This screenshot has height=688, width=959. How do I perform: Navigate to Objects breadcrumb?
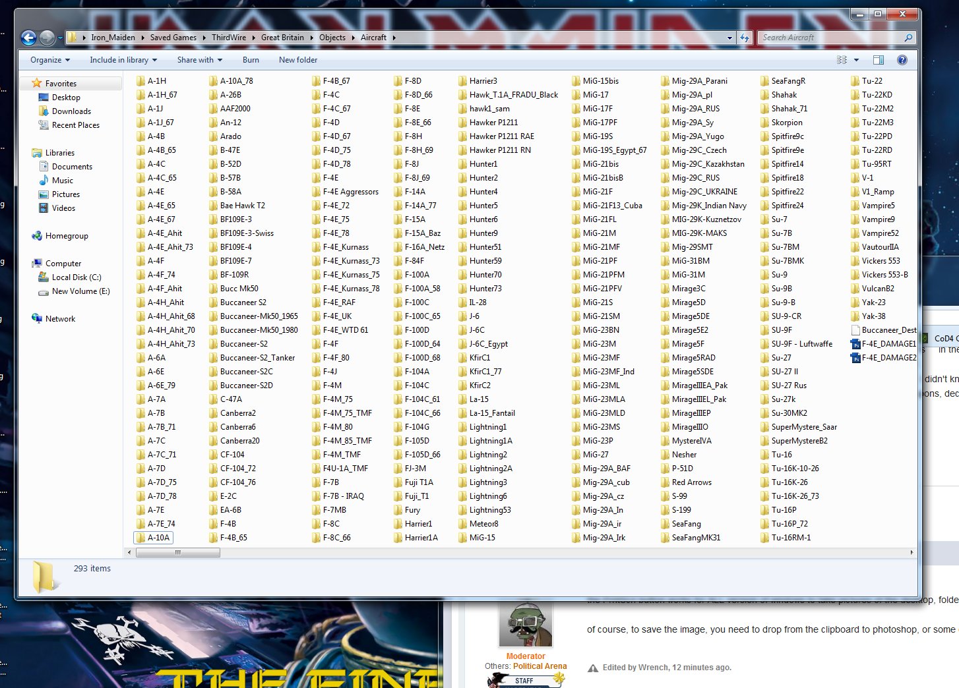point(332,38)
